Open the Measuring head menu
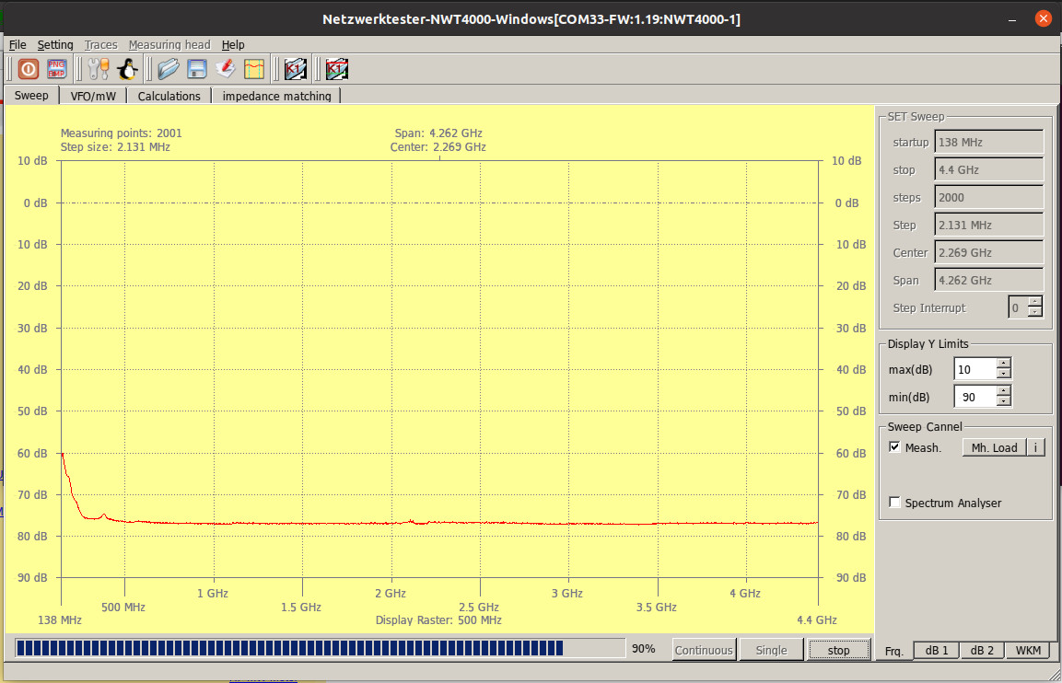The height and width of the screenshot is (683, 1062). click(x=169, y=45)
